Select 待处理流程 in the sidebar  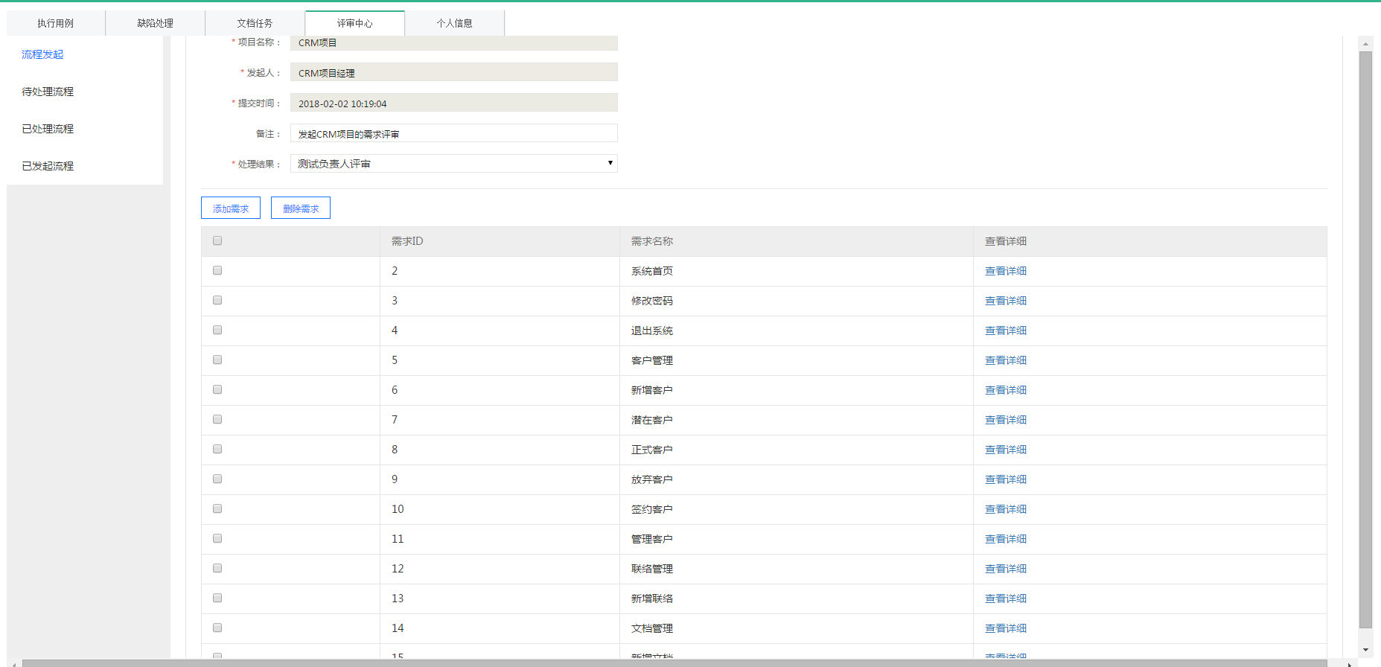coord(48,92)
